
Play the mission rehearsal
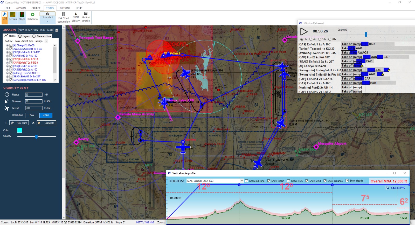[x=304, y=32]
